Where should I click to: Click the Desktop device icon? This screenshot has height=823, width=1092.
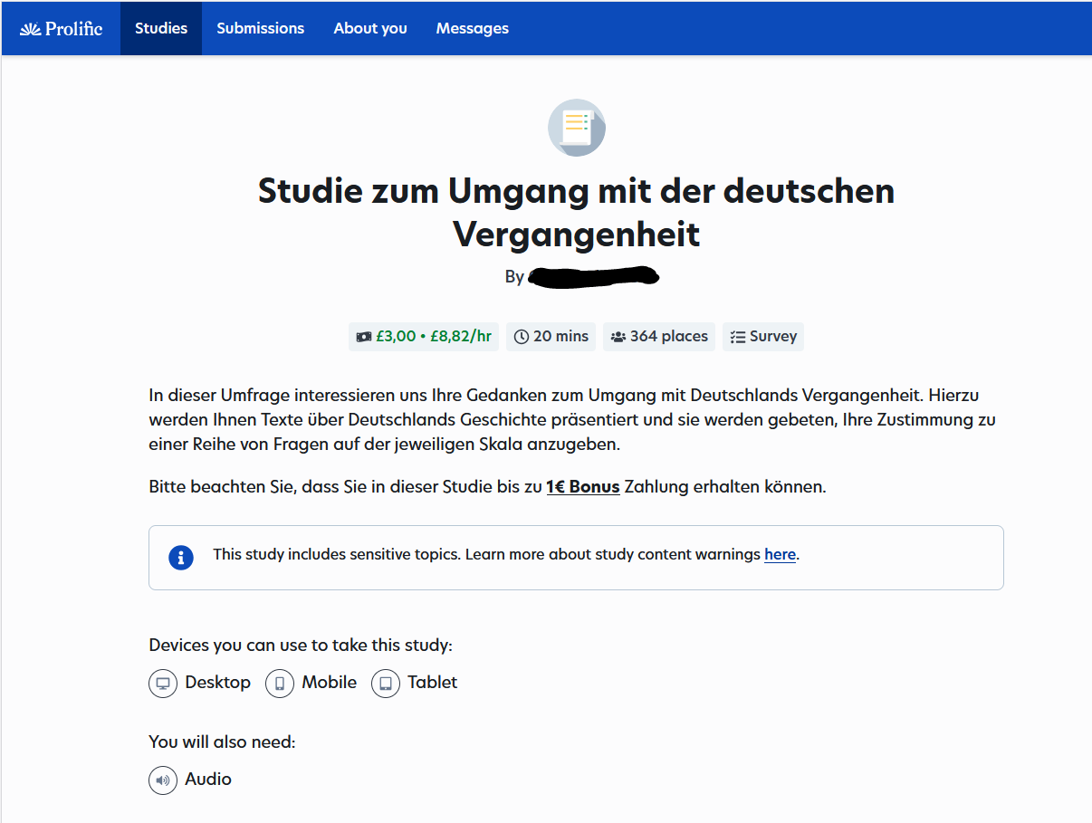pyautogui.click(x=163, y=684)
